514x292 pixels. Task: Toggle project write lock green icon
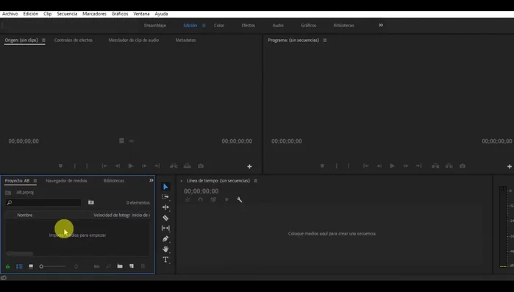[x=8, y=266]
